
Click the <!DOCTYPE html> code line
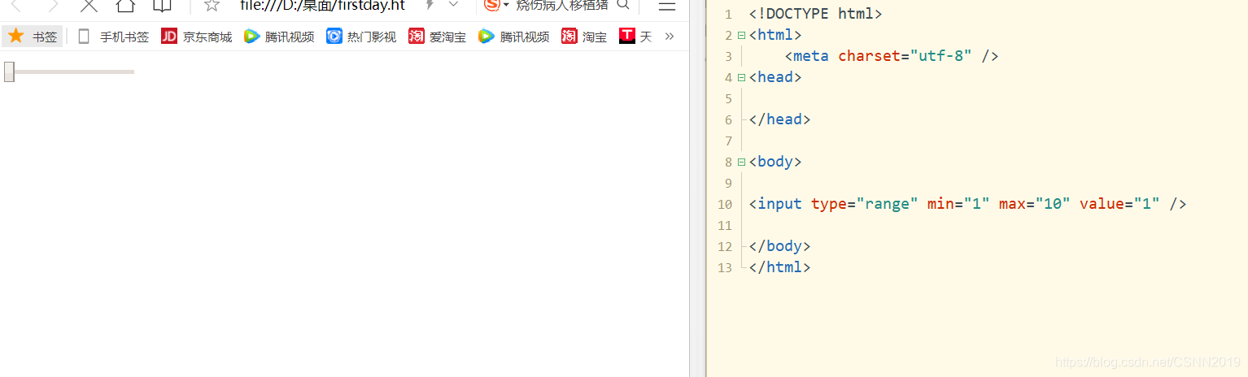point(815,14)
